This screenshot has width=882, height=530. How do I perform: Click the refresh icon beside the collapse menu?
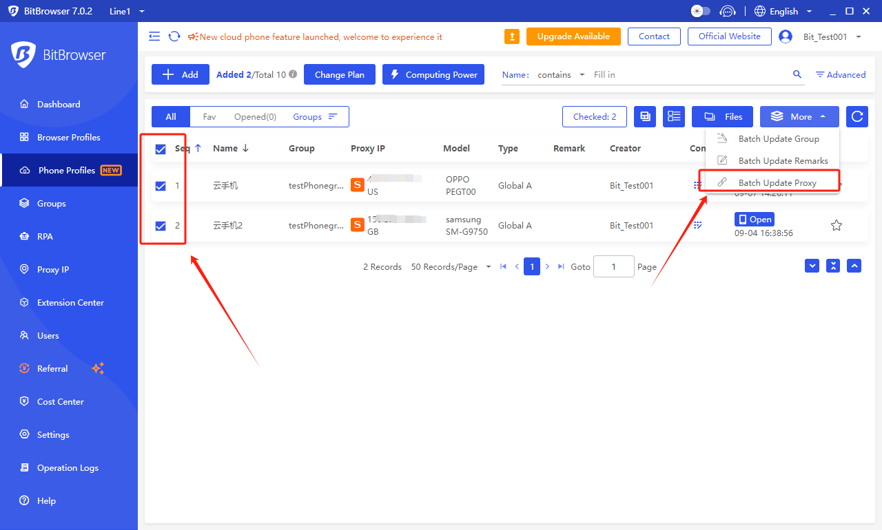(175, 36)
